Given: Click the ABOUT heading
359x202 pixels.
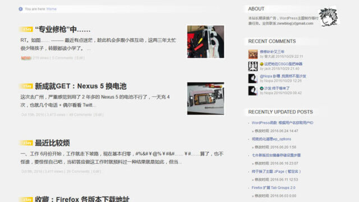Looking at the screenshot, I should point(256,9).
